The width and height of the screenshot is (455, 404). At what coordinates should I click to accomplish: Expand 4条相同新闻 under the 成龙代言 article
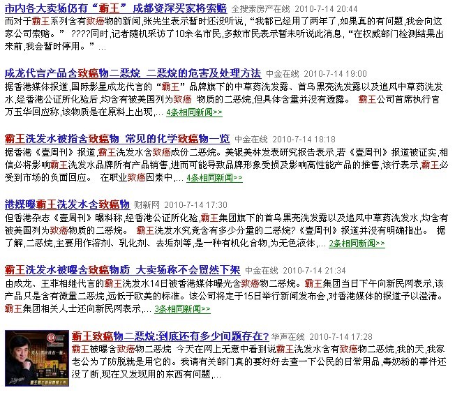click(x=194, y=112)
